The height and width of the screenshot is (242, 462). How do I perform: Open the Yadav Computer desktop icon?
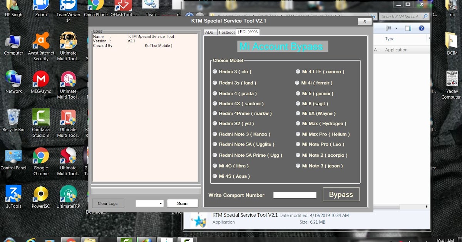point(451,85)
